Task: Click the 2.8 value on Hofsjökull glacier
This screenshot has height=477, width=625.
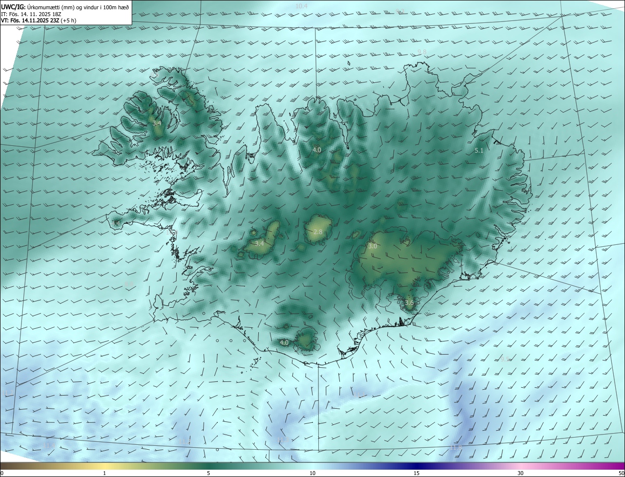Action: 318,232
